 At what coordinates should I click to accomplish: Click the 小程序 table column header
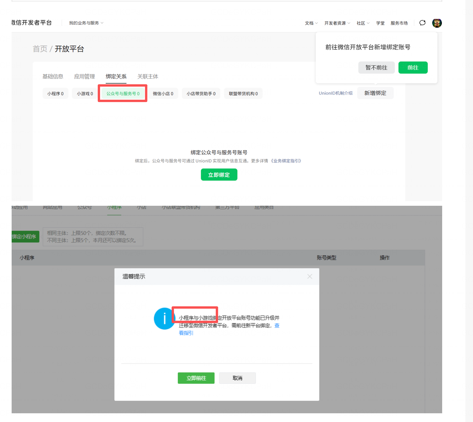27,258
